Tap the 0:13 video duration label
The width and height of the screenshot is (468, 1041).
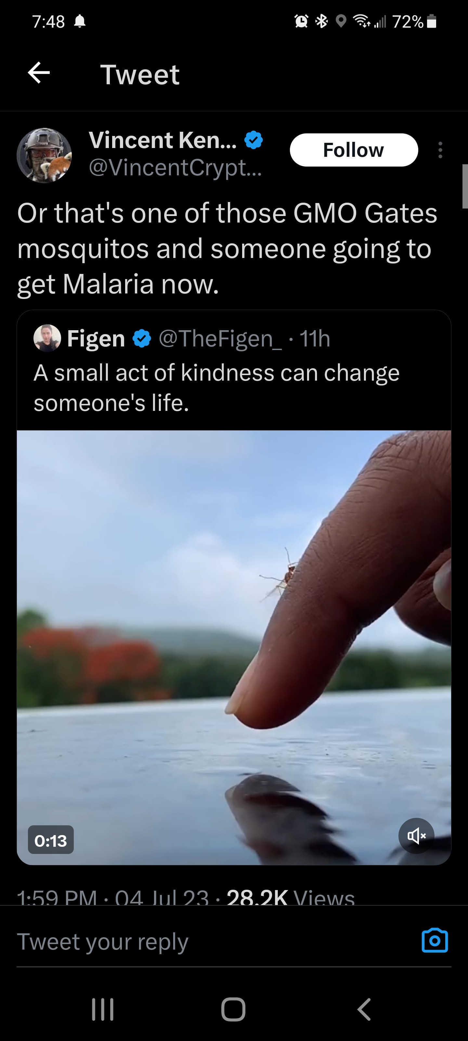click(x=51, y=841)
